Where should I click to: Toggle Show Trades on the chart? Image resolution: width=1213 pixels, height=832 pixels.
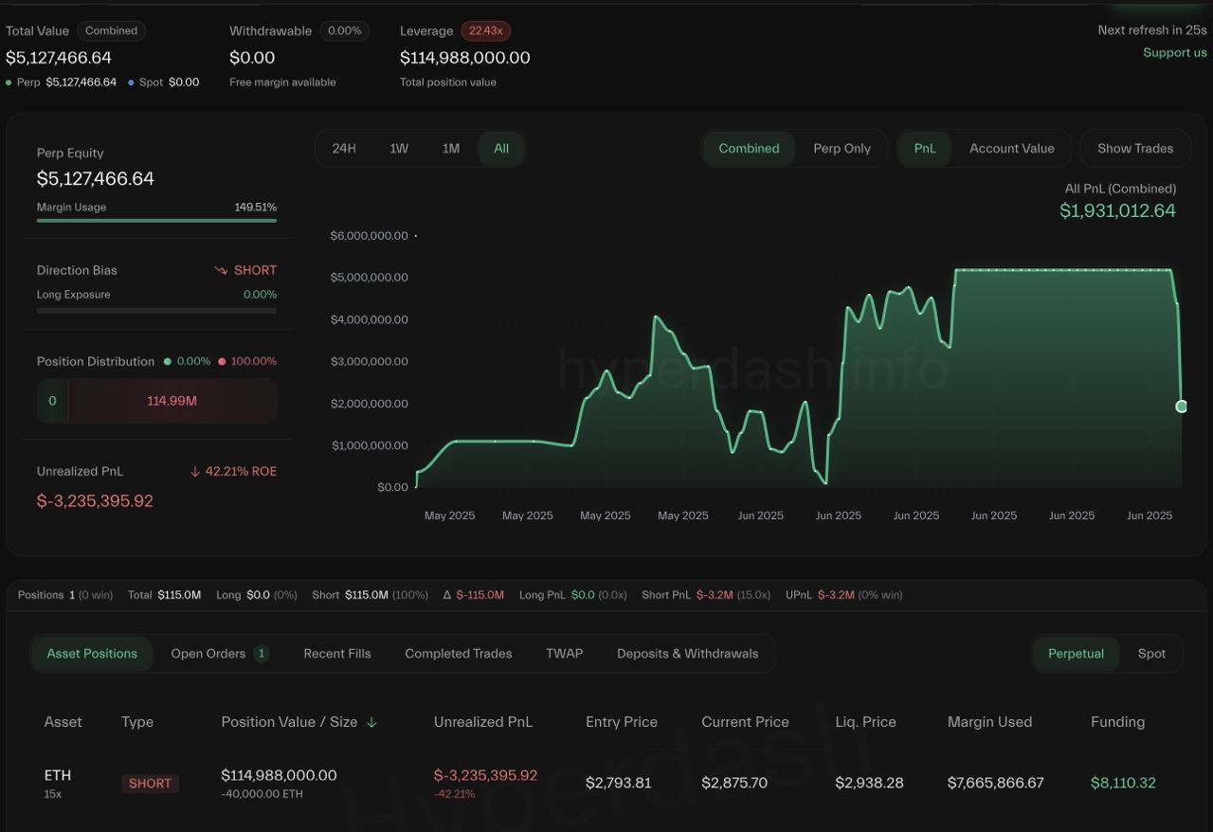(x=1135, y=149)
